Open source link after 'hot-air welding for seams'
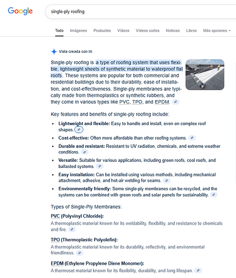236x278 pixels. click(166, 181)
